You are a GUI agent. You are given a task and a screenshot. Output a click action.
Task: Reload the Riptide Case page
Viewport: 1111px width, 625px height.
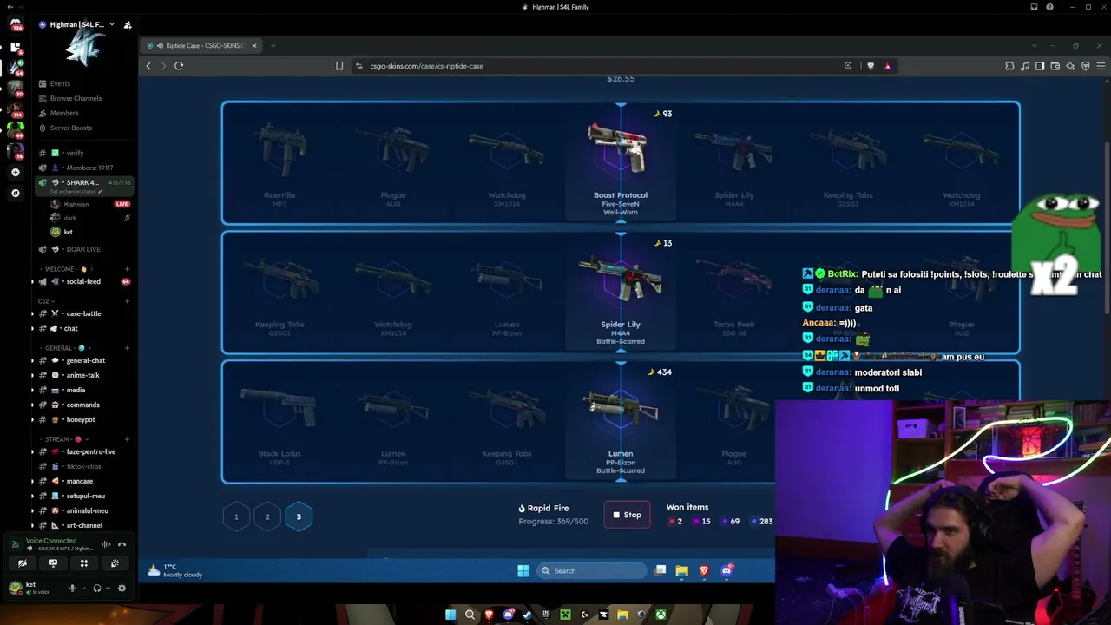pyautogui.click(x=179, y=66)
